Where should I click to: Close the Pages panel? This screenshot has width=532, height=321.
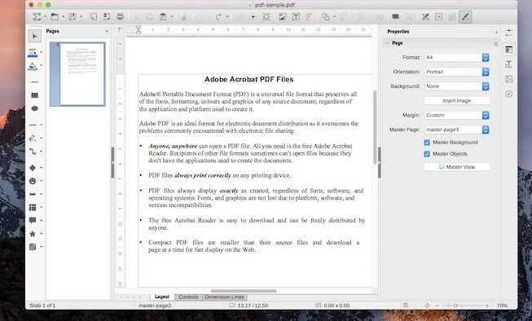tap(108, 31)
